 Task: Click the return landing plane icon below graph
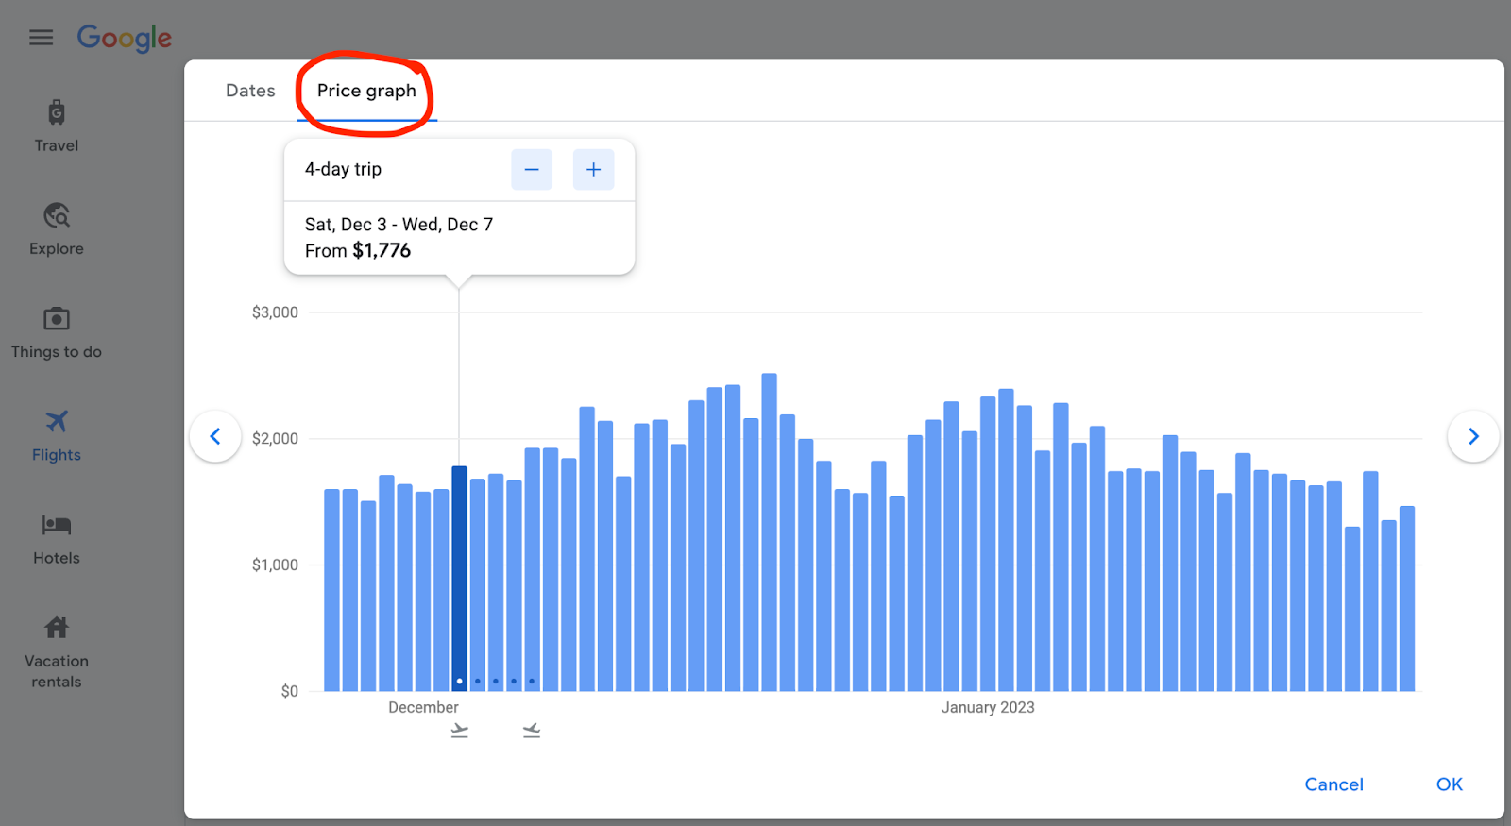coord(532,731)
